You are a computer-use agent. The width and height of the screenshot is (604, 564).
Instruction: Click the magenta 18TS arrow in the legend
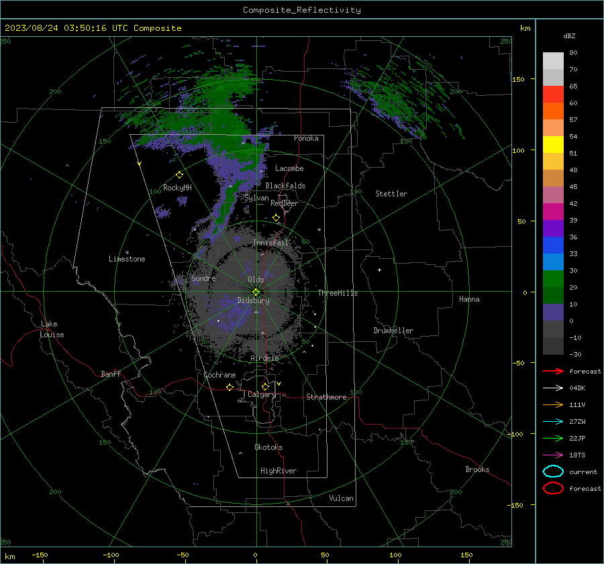pyautogui.click(x=553, y=455)
